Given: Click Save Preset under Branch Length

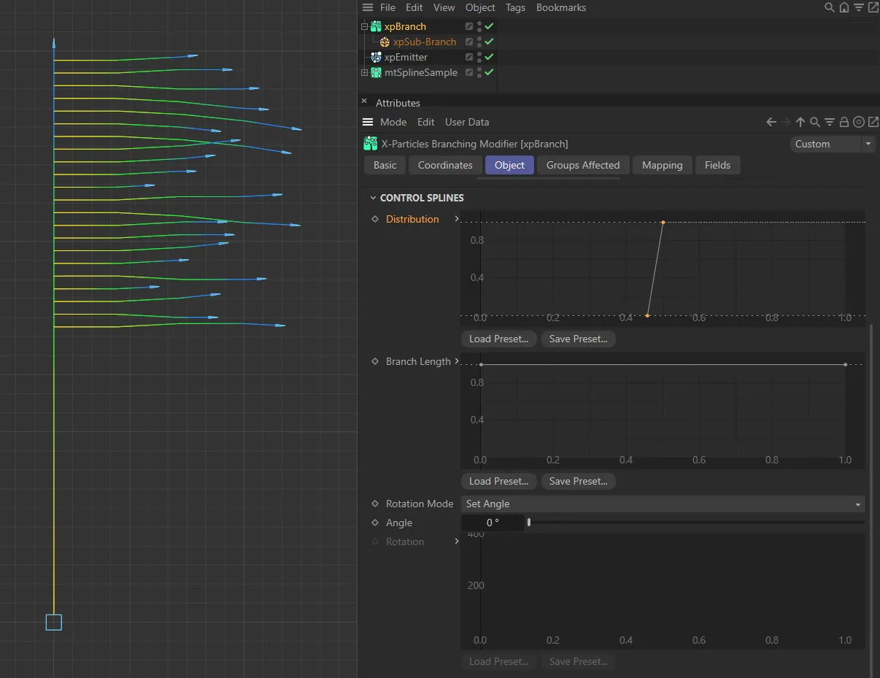Looking at the screenshot, I should tap(578, 481).
